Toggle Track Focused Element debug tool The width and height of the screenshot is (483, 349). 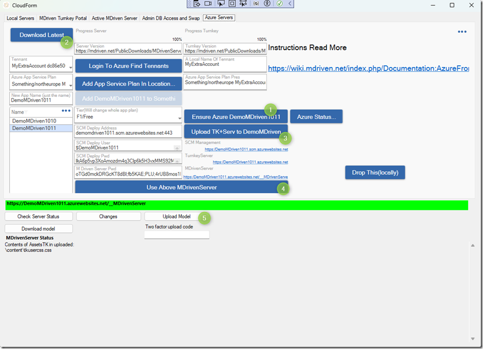[x=243, y=4]
